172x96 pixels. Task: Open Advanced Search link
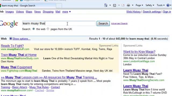119,23
